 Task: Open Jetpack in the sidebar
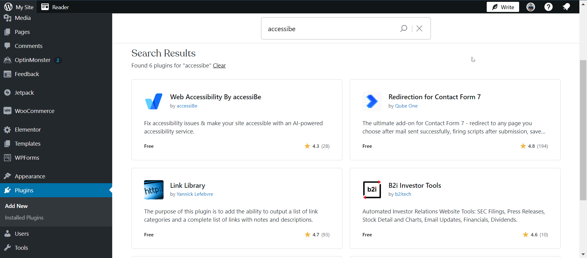point(56,93)
